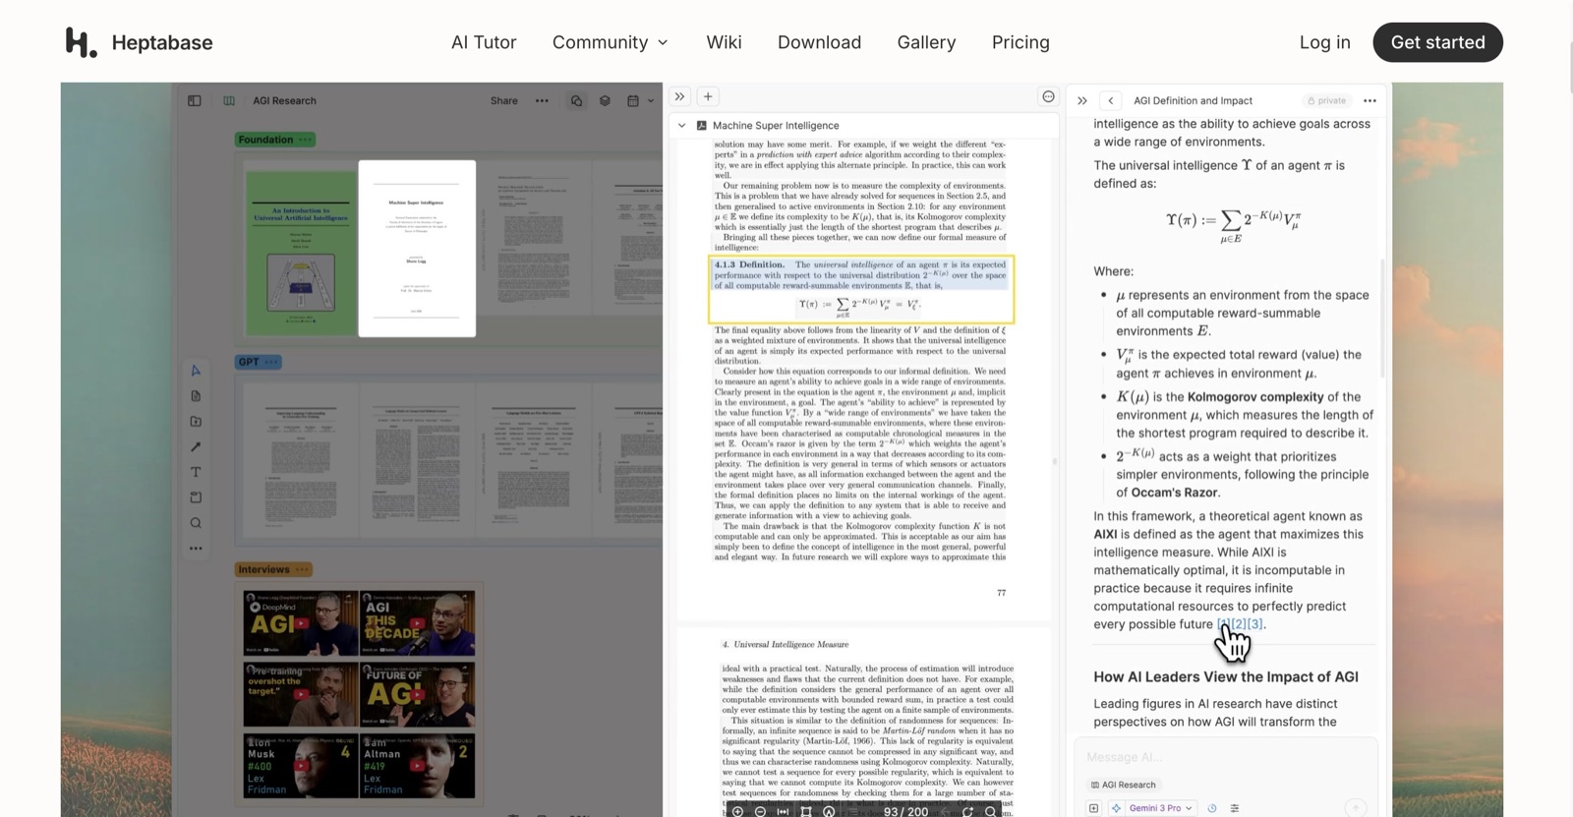
Task: Go back with the left arrow in AI panel
Action: coord(1111,100)
